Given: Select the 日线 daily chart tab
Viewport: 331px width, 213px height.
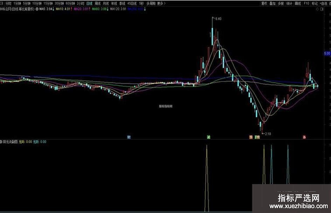Looking at the screenshot, I should tap(90, 3).
